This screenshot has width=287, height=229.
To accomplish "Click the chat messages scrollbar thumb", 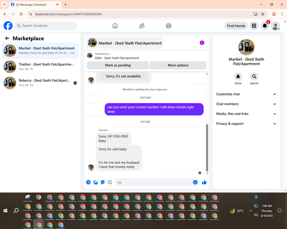I will click(207, 148).
